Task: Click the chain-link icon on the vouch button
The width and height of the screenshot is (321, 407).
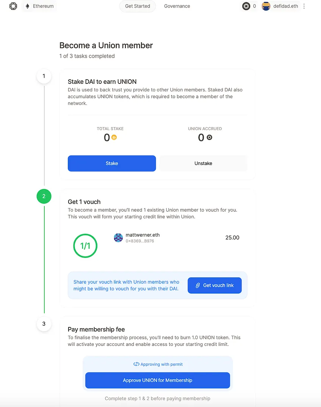Action: pyautogui.click(x=198, y=285)
